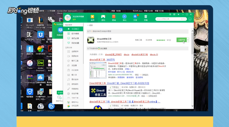The width and height of the screenshot is (229, 127).
Task: Click the 360软件管家 logo icon
Action: (68, 18)
